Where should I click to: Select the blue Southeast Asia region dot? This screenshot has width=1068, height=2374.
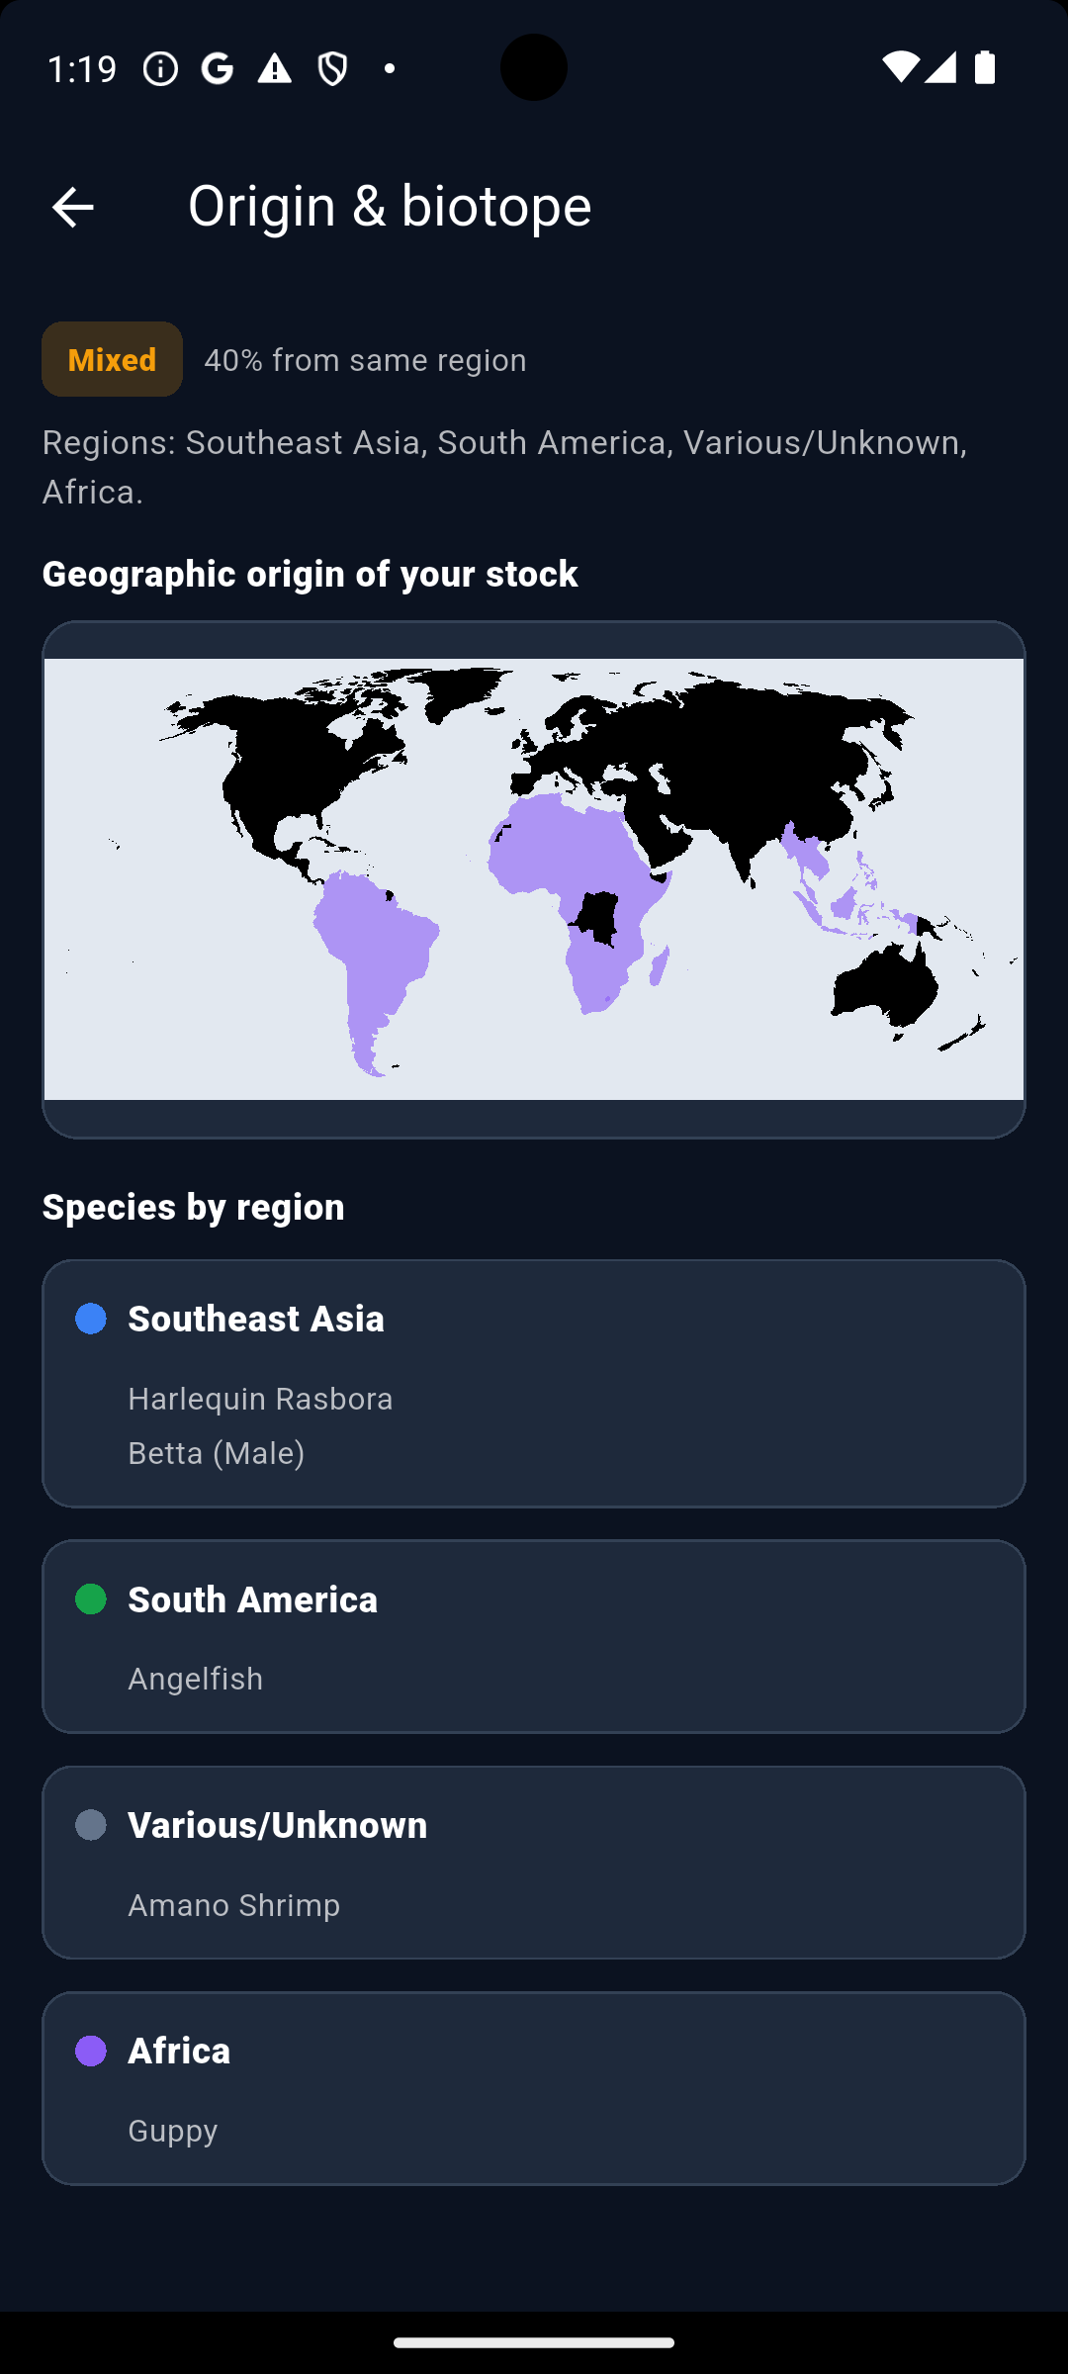[91, 1318]
